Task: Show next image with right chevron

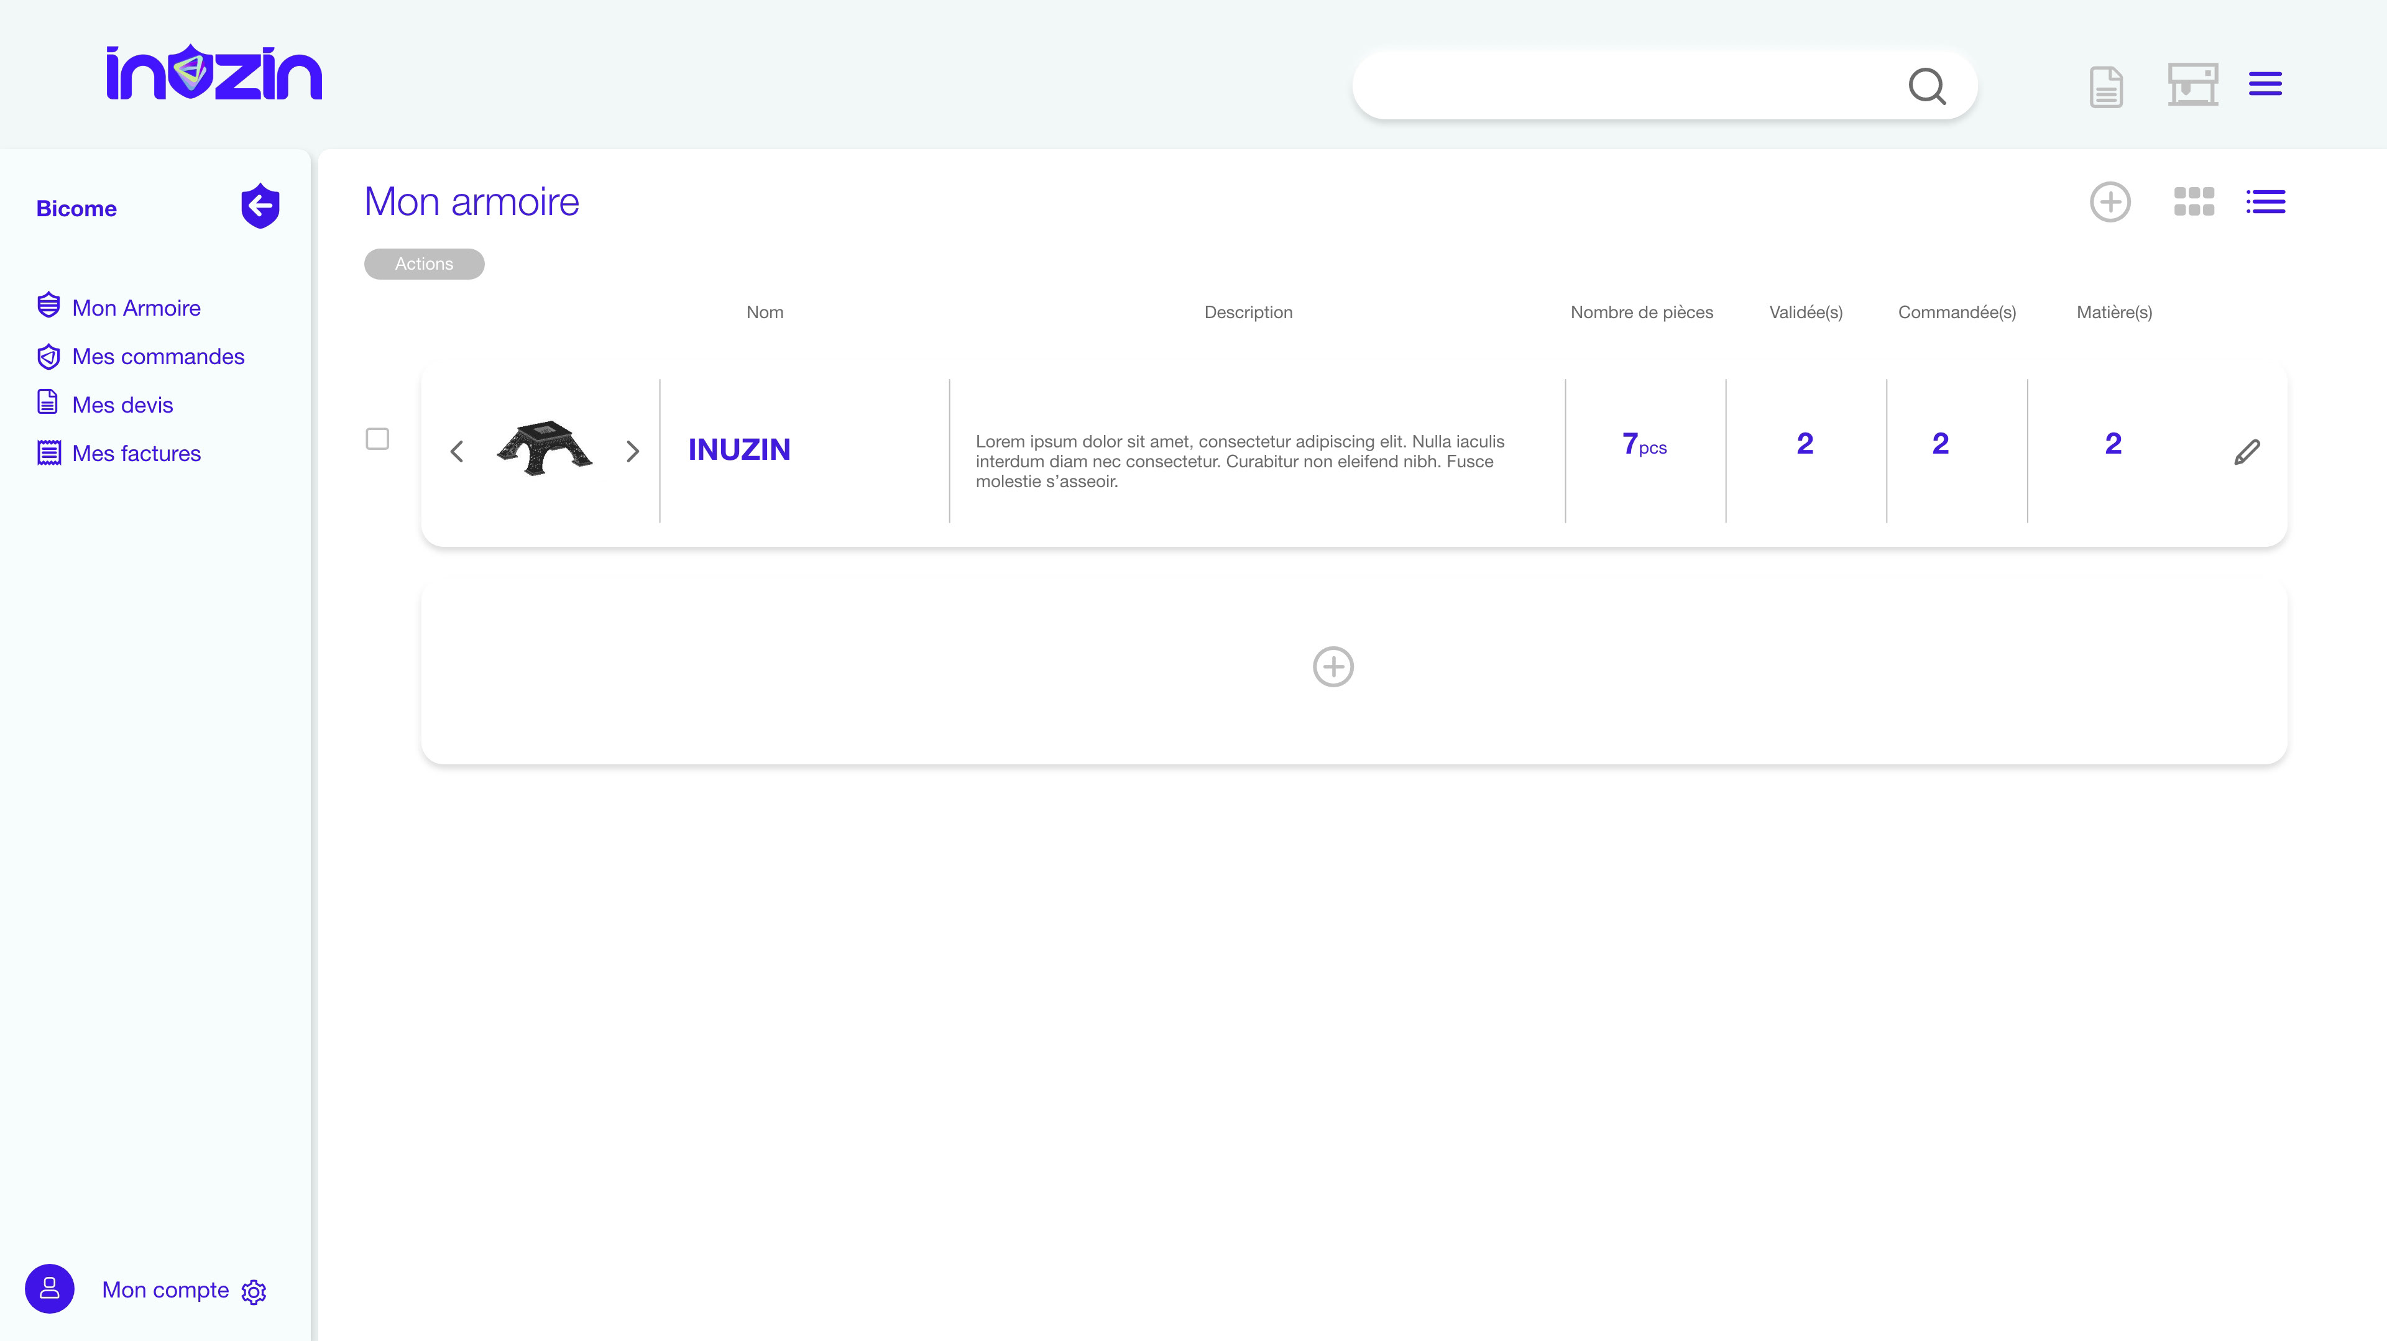Action: [633, 452]
